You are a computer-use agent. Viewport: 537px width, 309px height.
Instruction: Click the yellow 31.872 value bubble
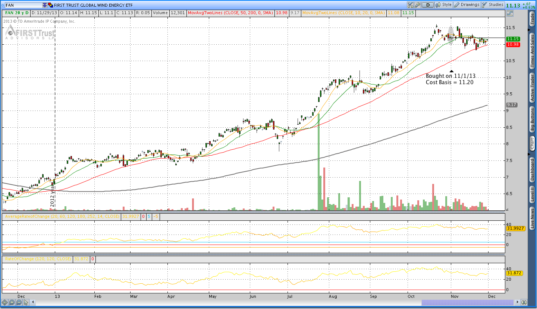[x=515, y=273]
